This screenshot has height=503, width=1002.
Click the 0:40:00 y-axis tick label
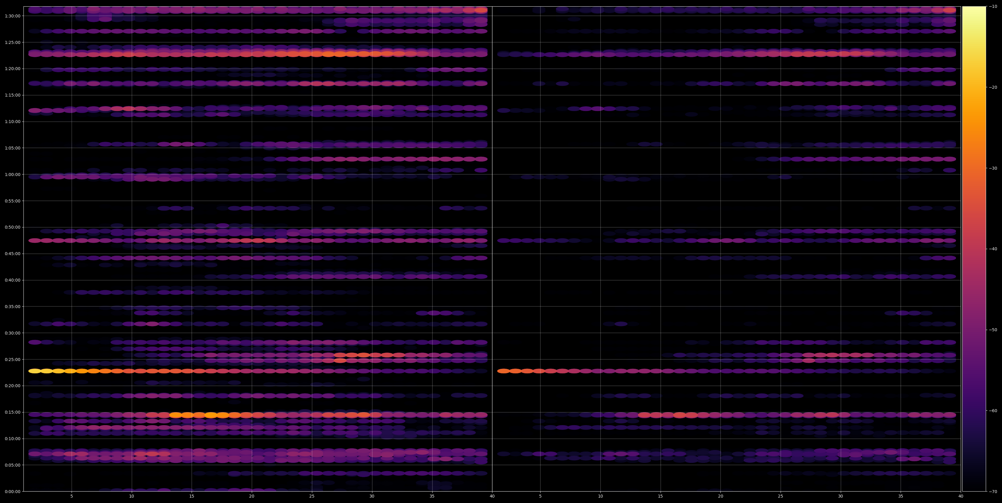coord(12,280)
